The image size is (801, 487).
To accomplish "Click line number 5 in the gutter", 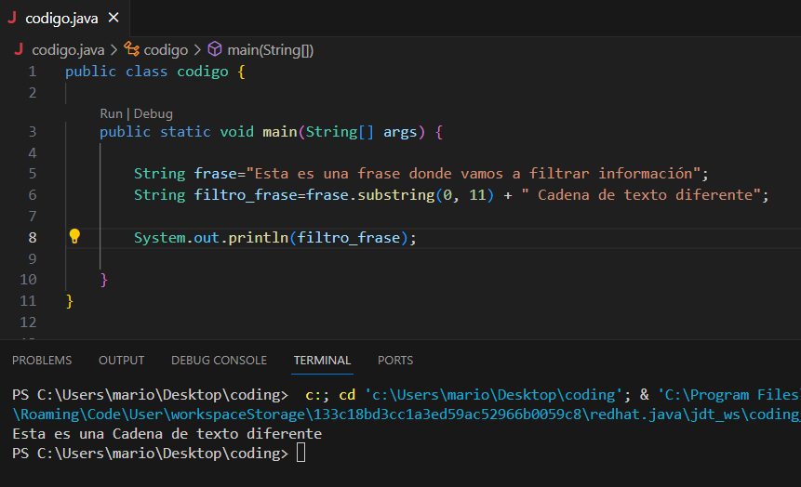I will 33,174.
